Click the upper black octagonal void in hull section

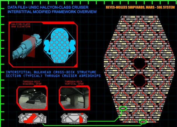coord(139,64)
